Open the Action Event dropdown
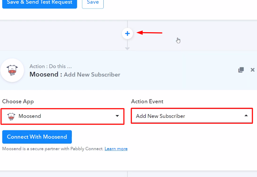Screen dimensions: 257x177 (x=192, y=116)
